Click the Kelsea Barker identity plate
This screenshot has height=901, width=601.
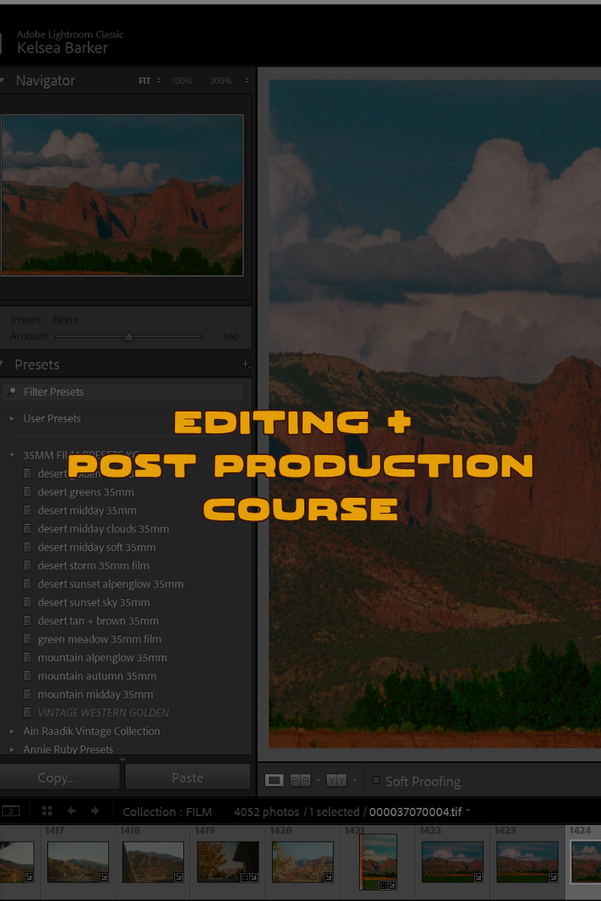coord(62,48)
